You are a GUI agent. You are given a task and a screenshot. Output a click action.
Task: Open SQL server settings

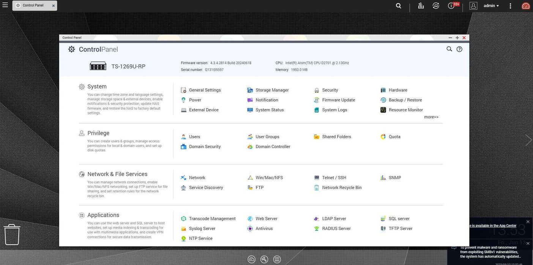(395, 218)
